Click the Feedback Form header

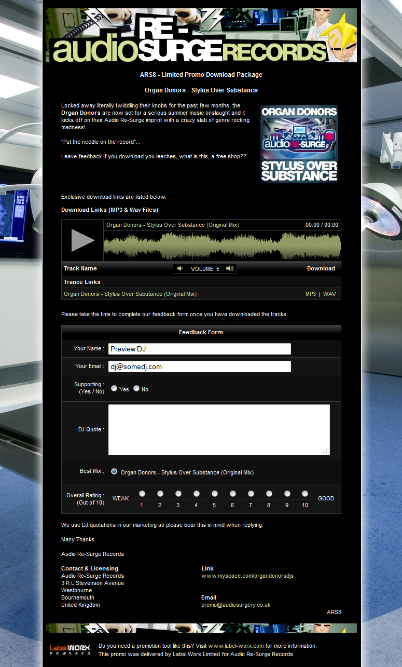click(201, 332)
